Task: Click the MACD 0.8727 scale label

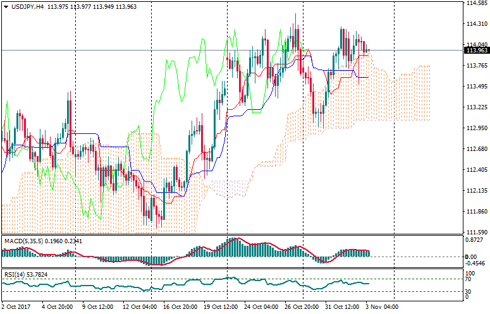Action: [x=475, y=241]
